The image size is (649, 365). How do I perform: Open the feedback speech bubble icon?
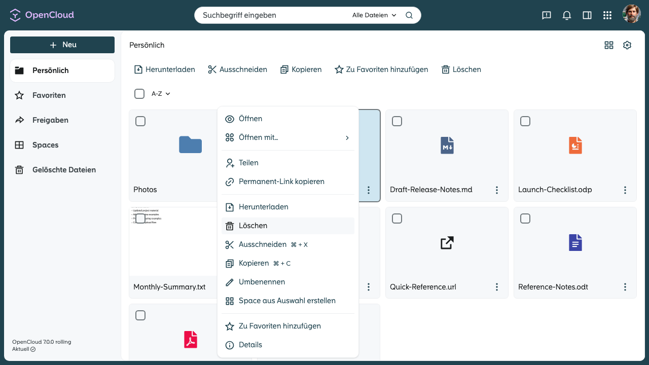547,15
